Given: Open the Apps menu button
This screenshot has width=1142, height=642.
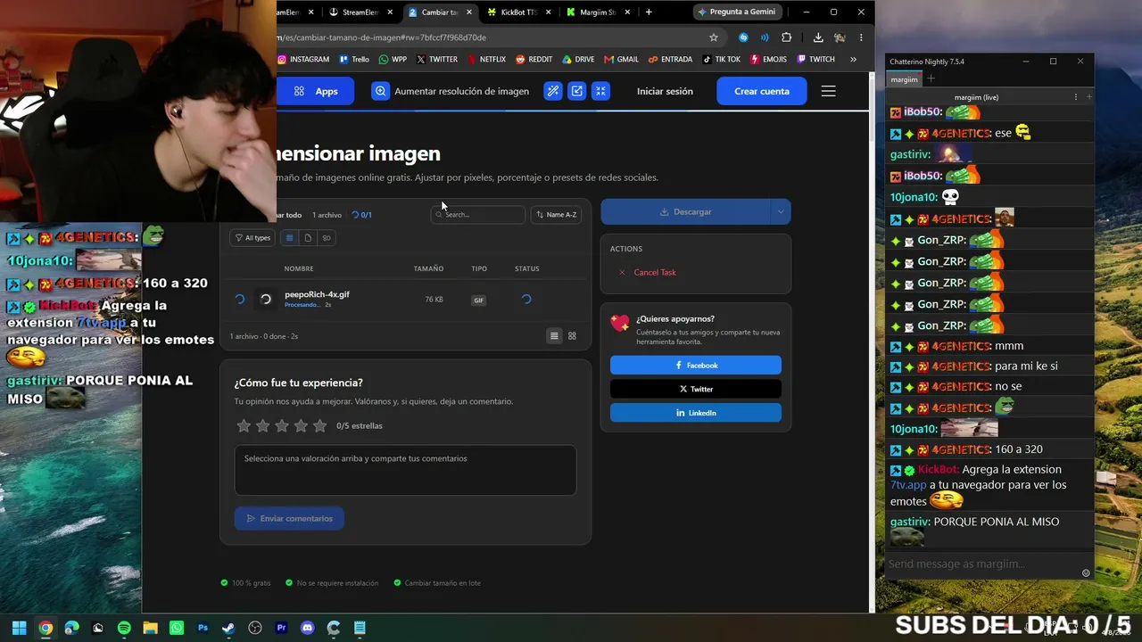Looking at the screenshot, I should [315, 91].
